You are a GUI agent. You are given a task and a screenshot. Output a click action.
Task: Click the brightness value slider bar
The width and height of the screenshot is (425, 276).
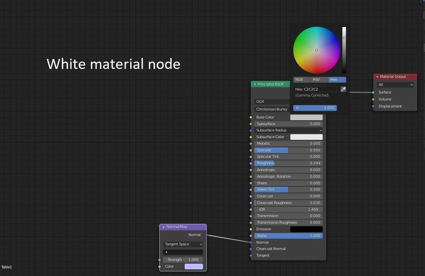click(344, 50)
